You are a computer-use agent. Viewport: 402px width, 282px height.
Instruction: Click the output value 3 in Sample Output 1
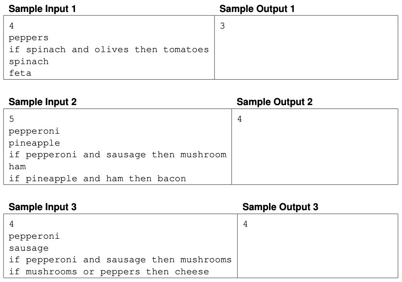(x=222, y=26)
